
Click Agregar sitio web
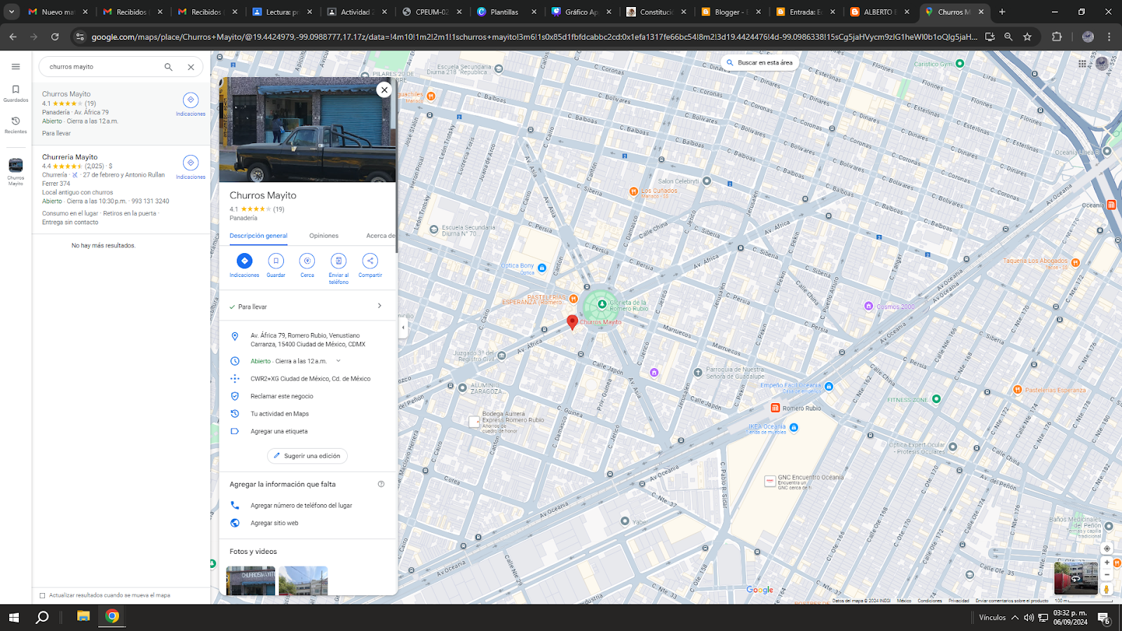(308, 523)
